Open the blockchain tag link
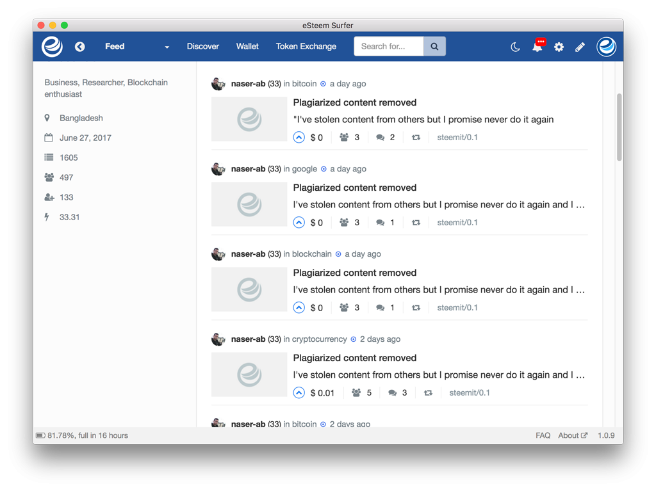This screenshot has width=656, height=491. point(312,254)
